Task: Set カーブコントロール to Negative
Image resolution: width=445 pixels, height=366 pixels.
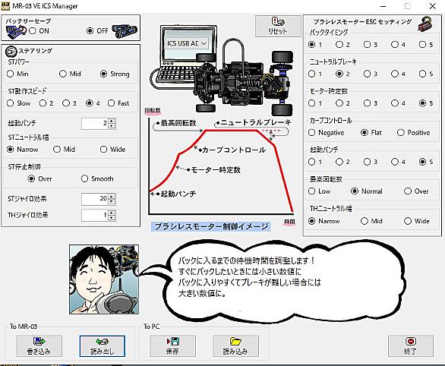Action: pyautogui.click(x=327, y=132)
